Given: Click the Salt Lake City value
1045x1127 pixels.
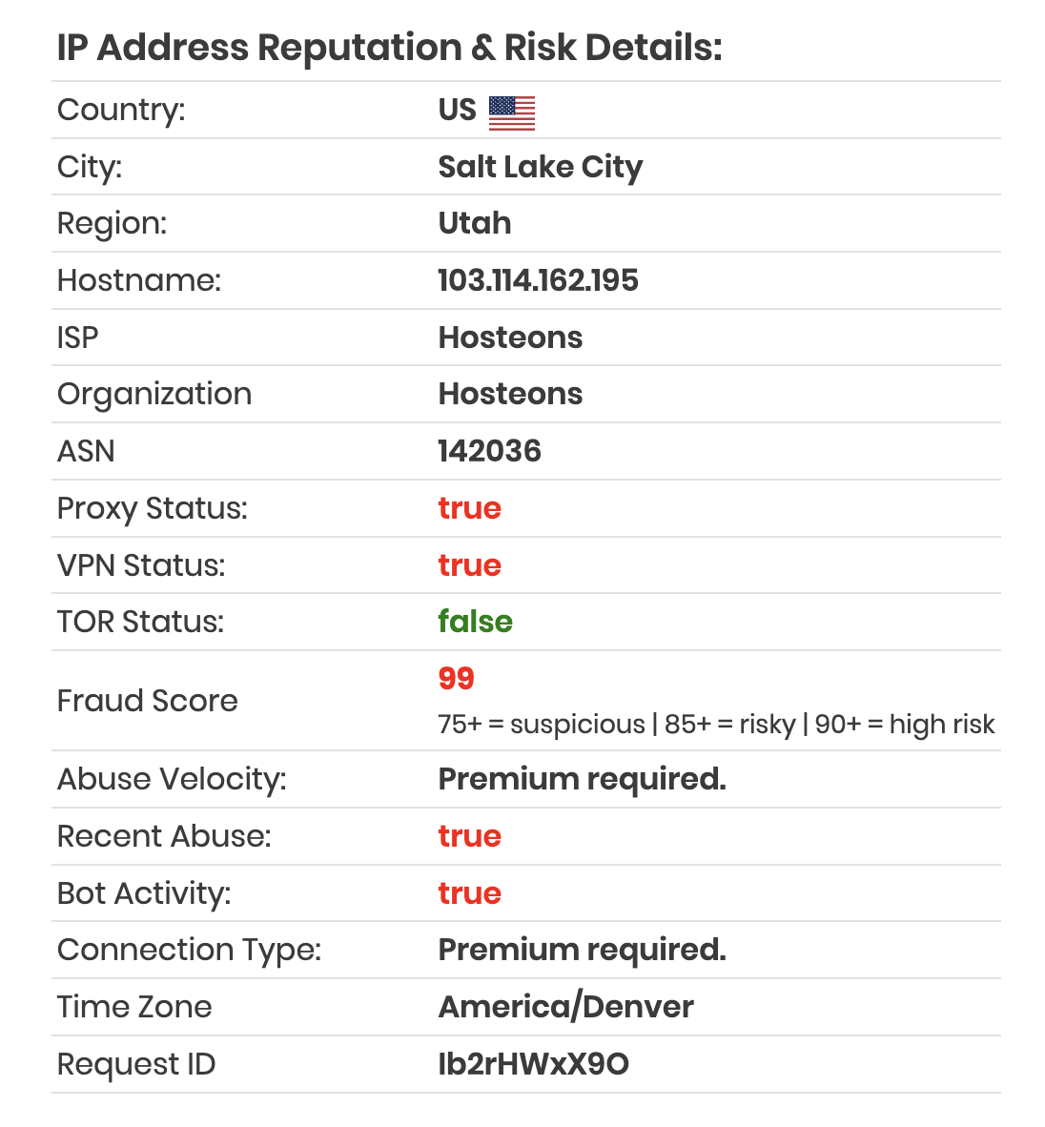Looking at the screenshot, I should (x=541, y=168).
